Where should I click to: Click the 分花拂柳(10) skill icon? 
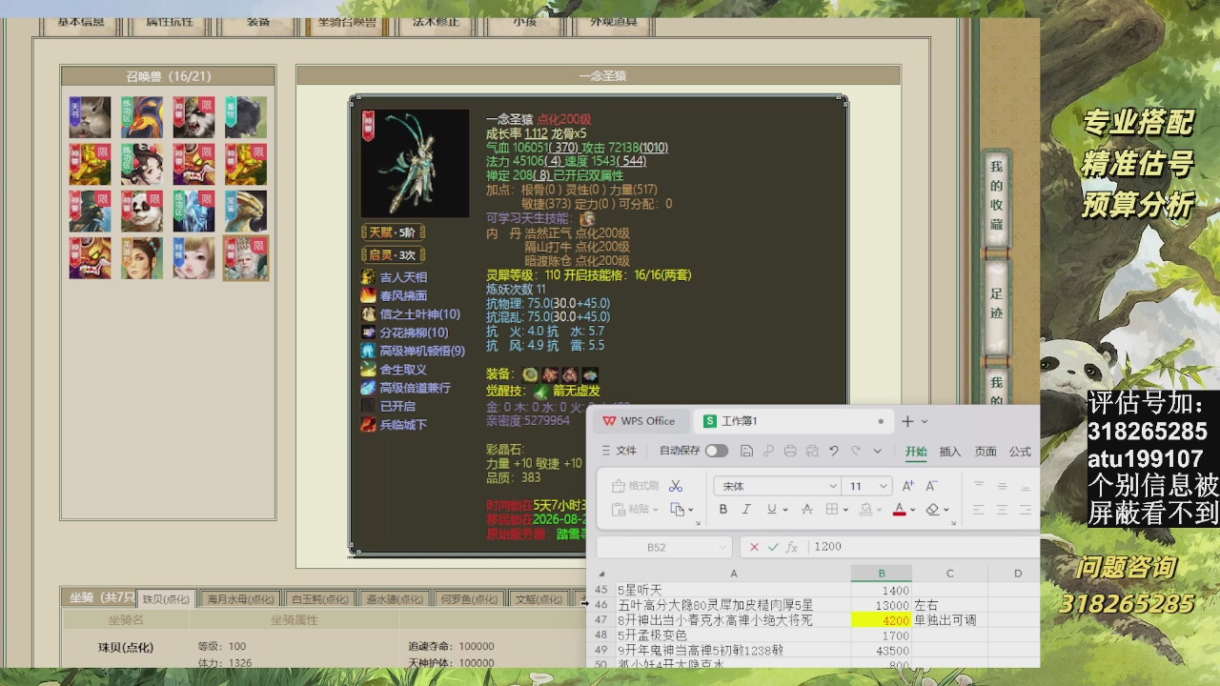(369, 333)
